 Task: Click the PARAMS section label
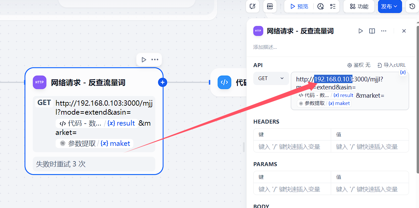click(x=265, y=164)
